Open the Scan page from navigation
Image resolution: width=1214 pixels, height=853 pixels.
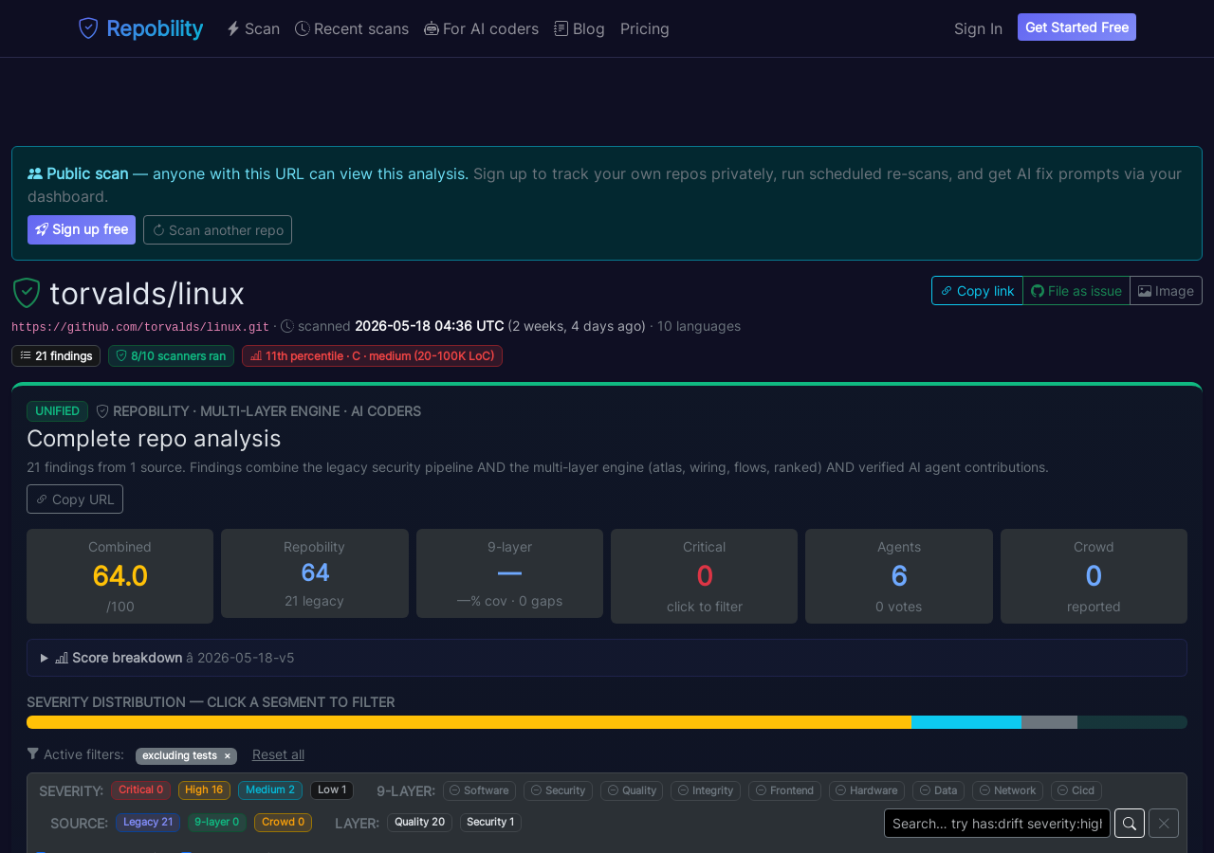tap(253, 28)
